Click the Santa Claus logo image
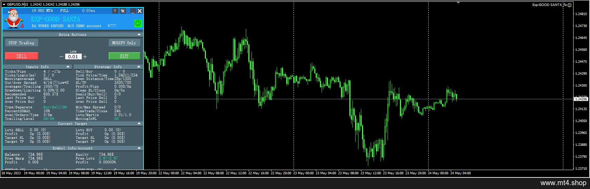590x189 pixels. pos(14,19)
